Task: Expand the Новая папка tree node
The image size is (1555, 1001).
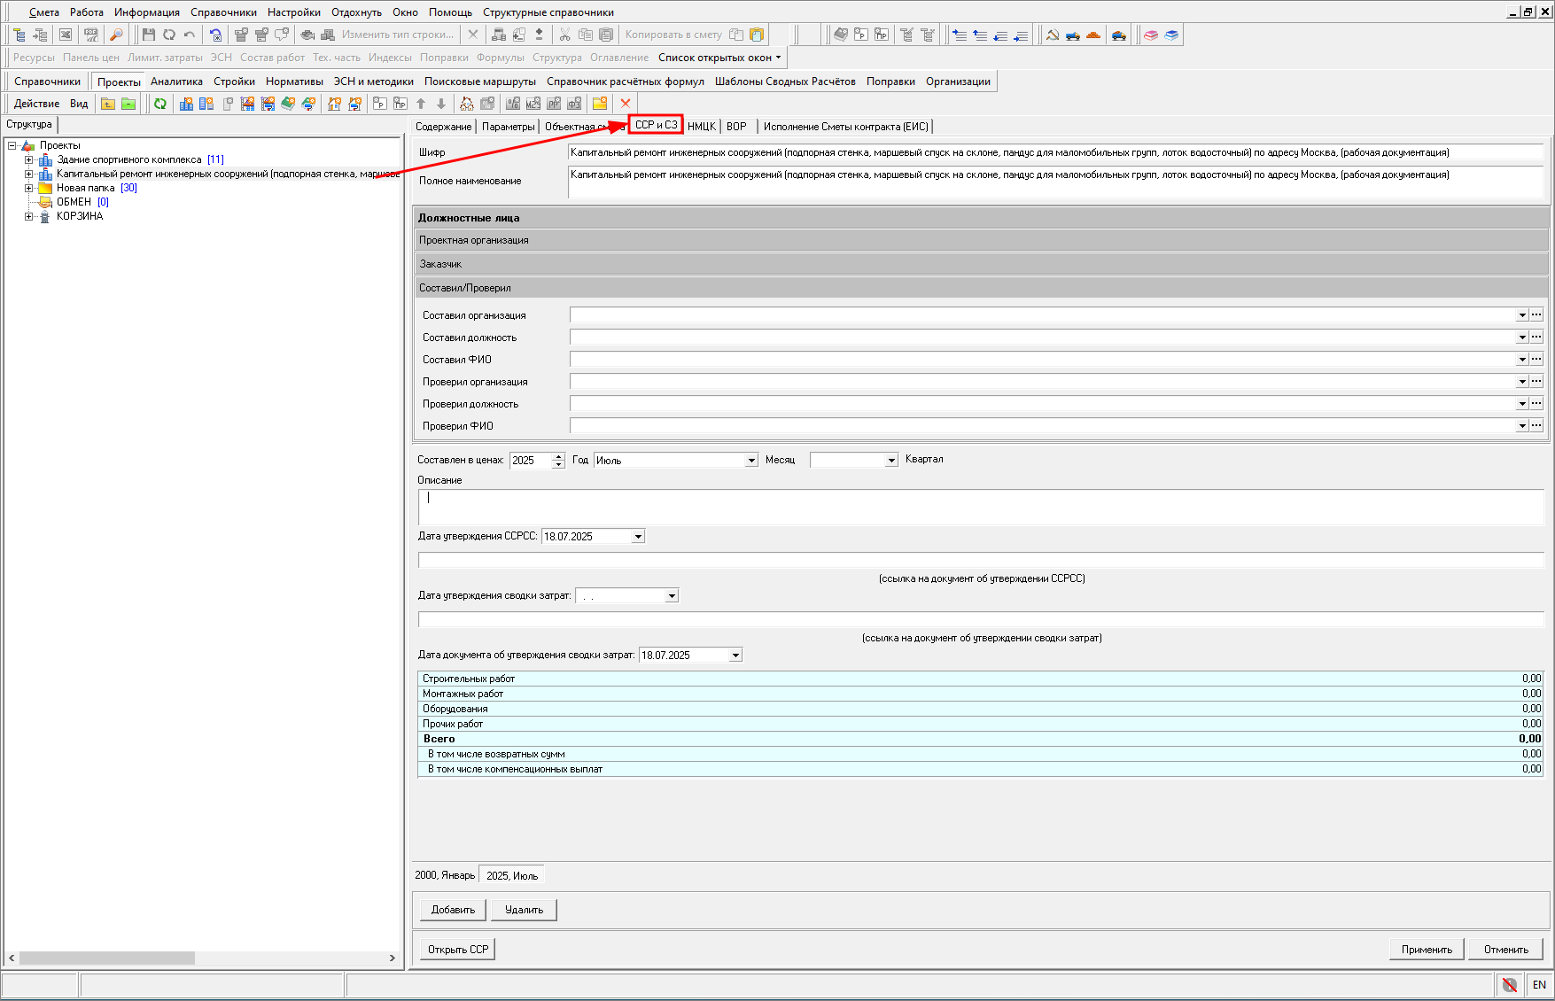Action: pos(28,188)
